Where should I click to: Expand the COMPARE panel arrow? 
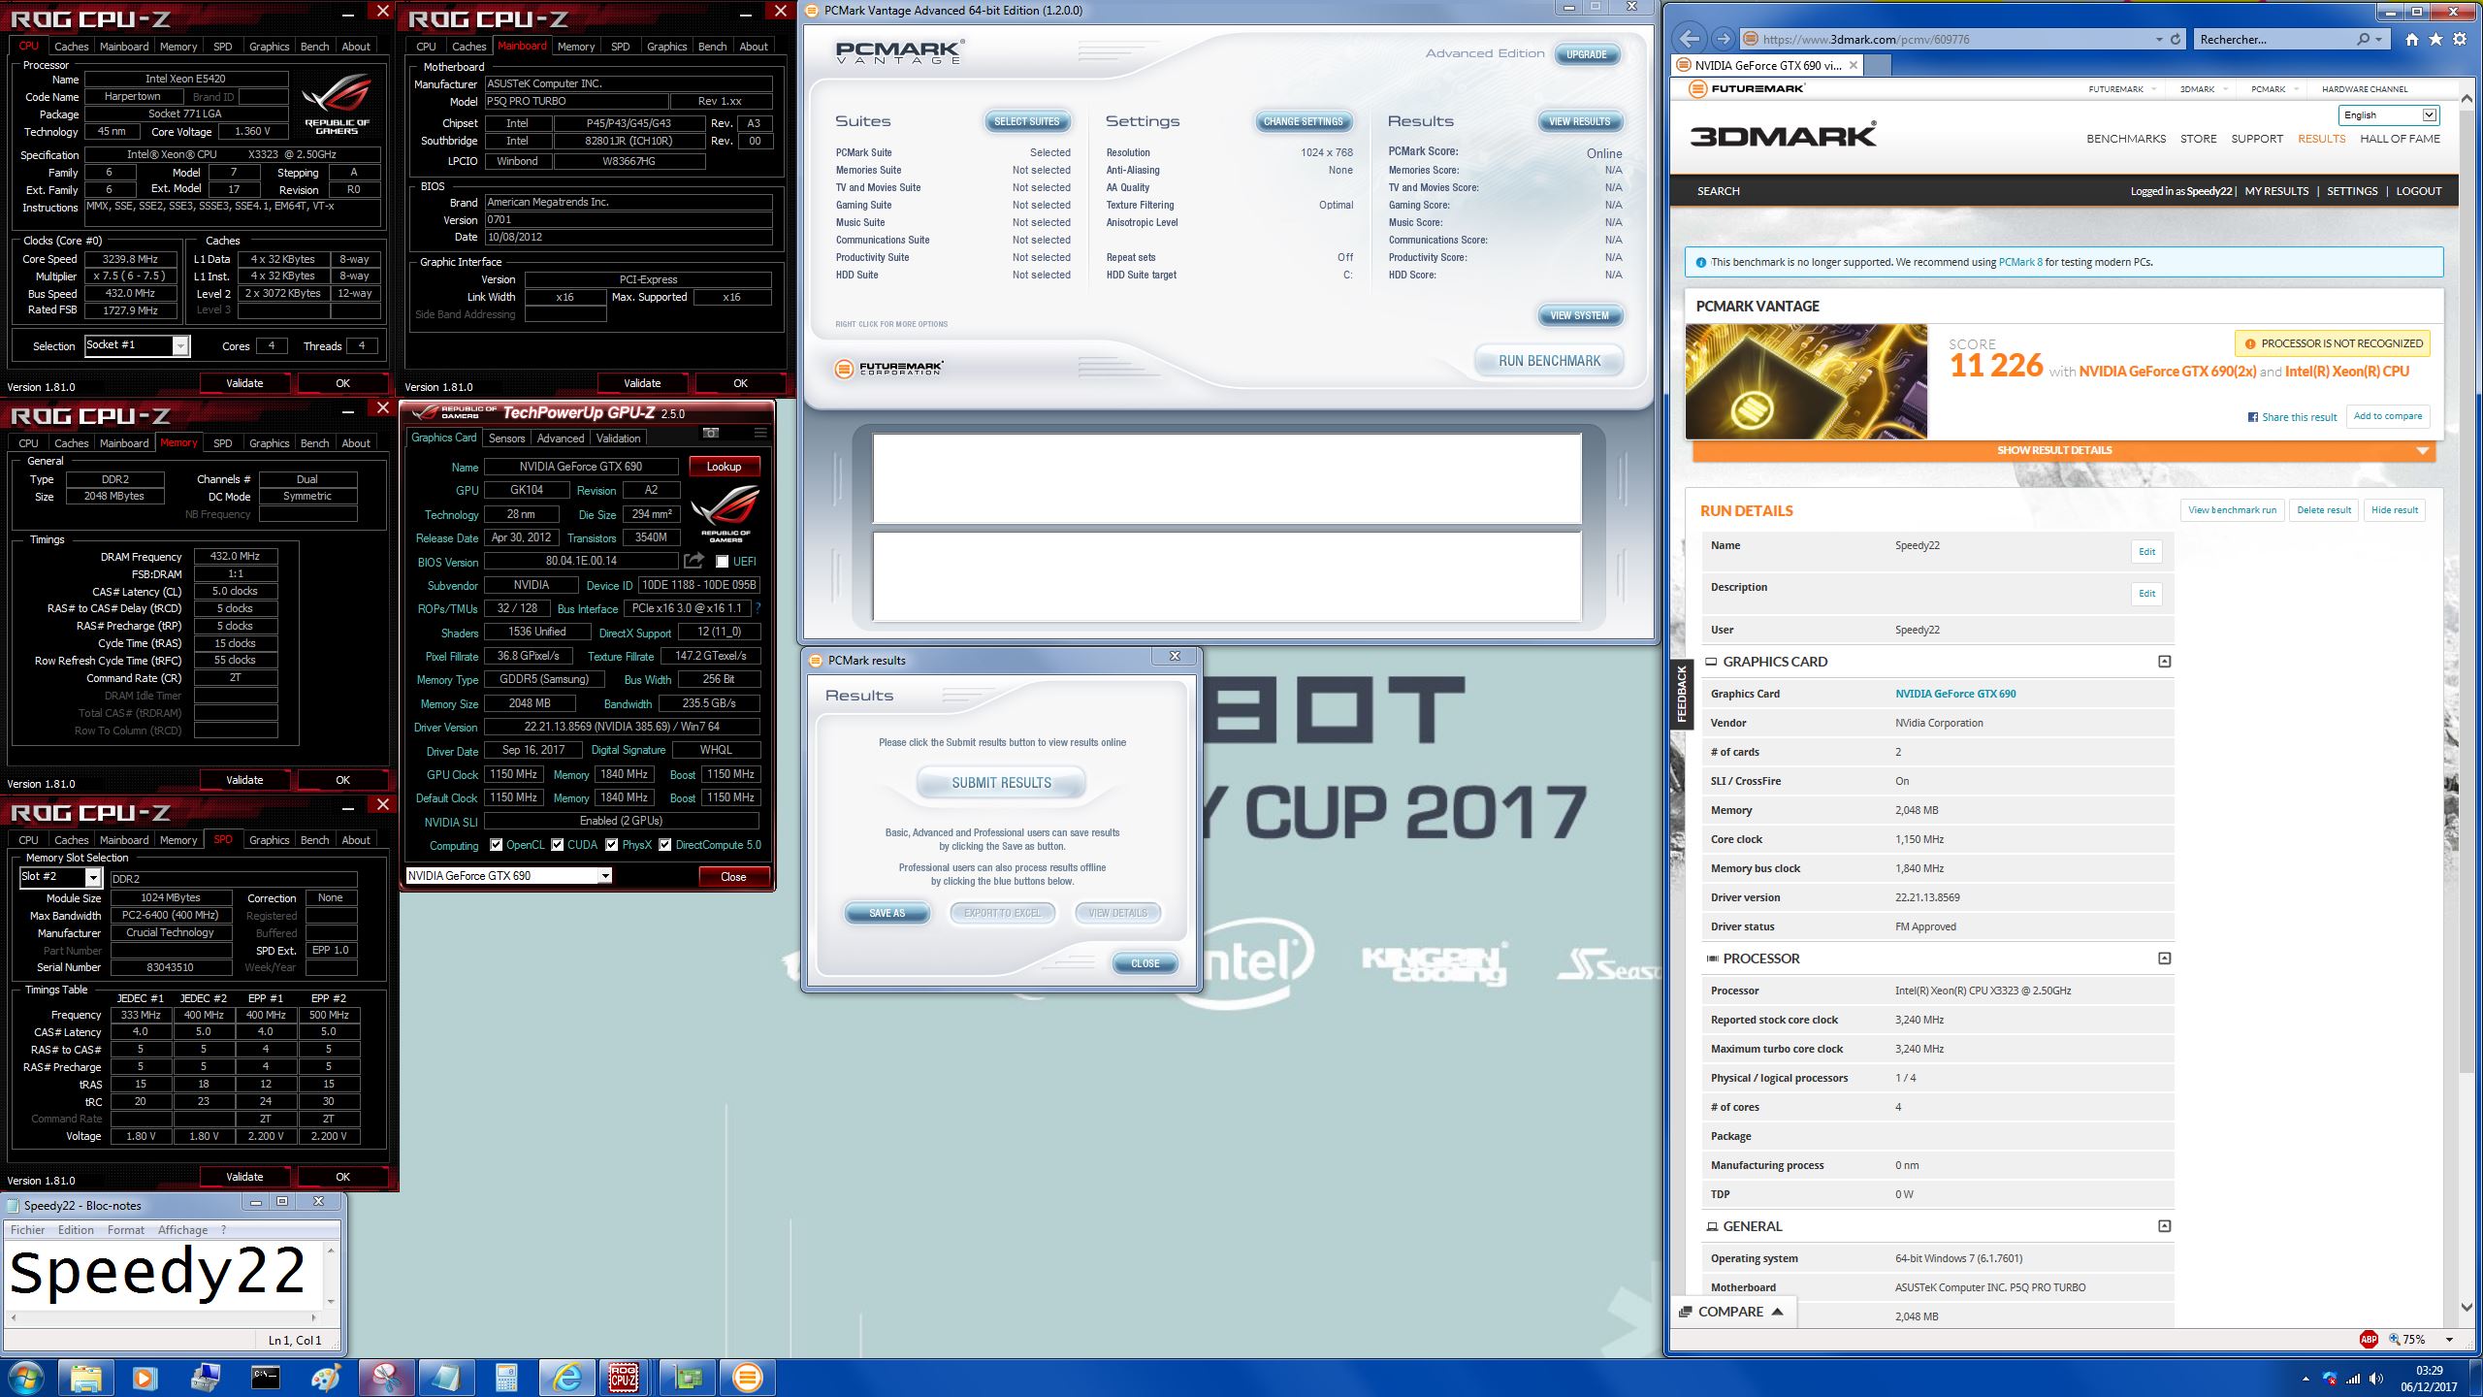pyautogui.click(x=1778, y=1312)
